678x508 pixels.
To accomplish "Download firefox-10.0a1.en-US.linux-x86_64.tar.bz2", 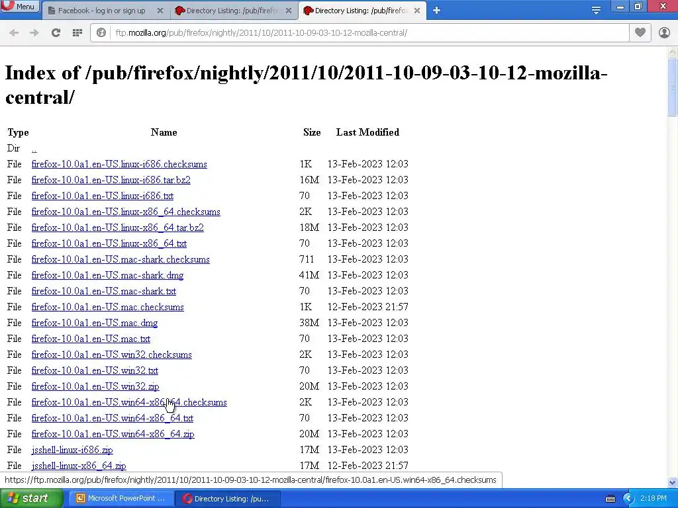I will click(118, 228).
